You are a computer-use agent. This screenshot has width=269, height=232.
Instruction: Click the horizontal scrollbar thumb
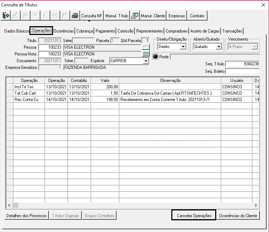click(15, 205)
